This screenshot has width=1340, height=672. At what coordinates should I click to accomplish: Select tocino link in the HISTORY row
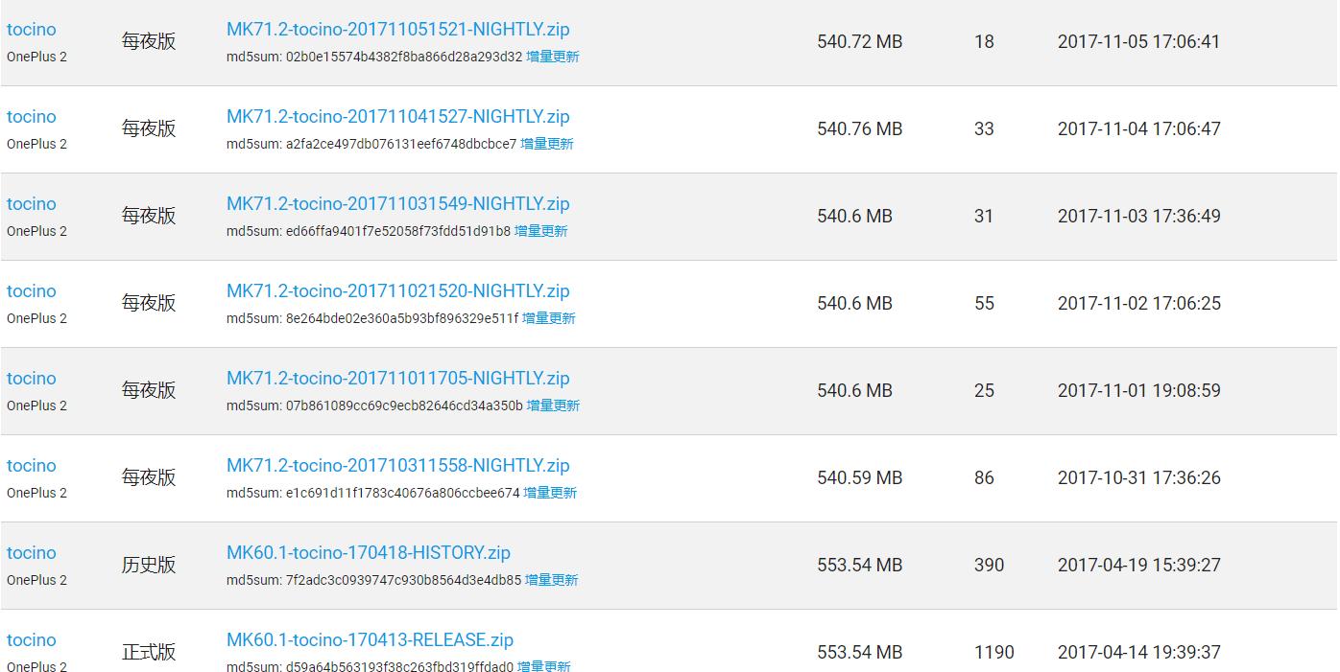coord(32,553)
